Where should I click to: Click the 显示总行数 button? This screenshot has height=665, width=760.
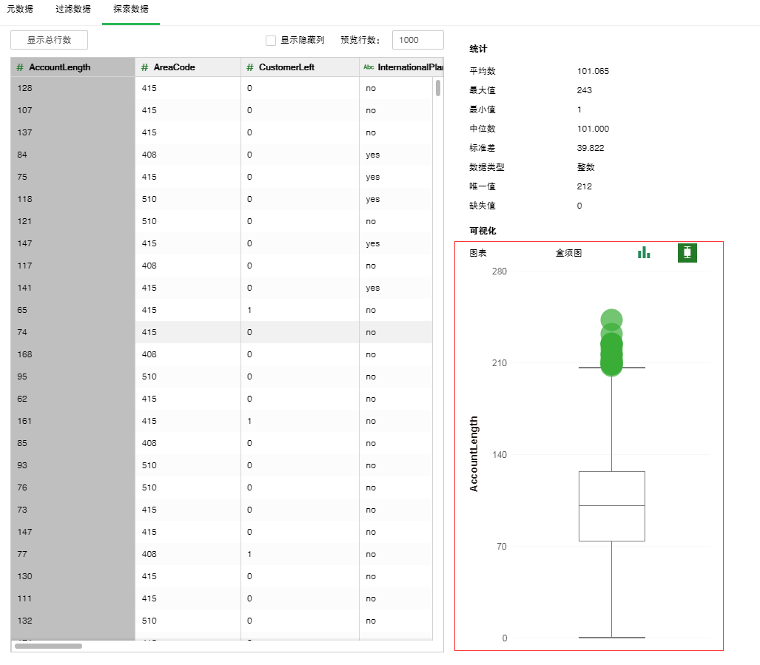(x=50, y=40)
